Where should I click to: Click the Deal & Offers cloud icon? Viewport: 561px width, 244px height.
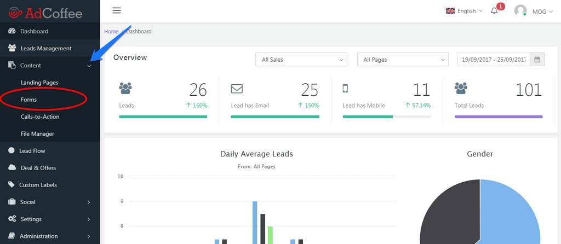(x=12, y=167)
